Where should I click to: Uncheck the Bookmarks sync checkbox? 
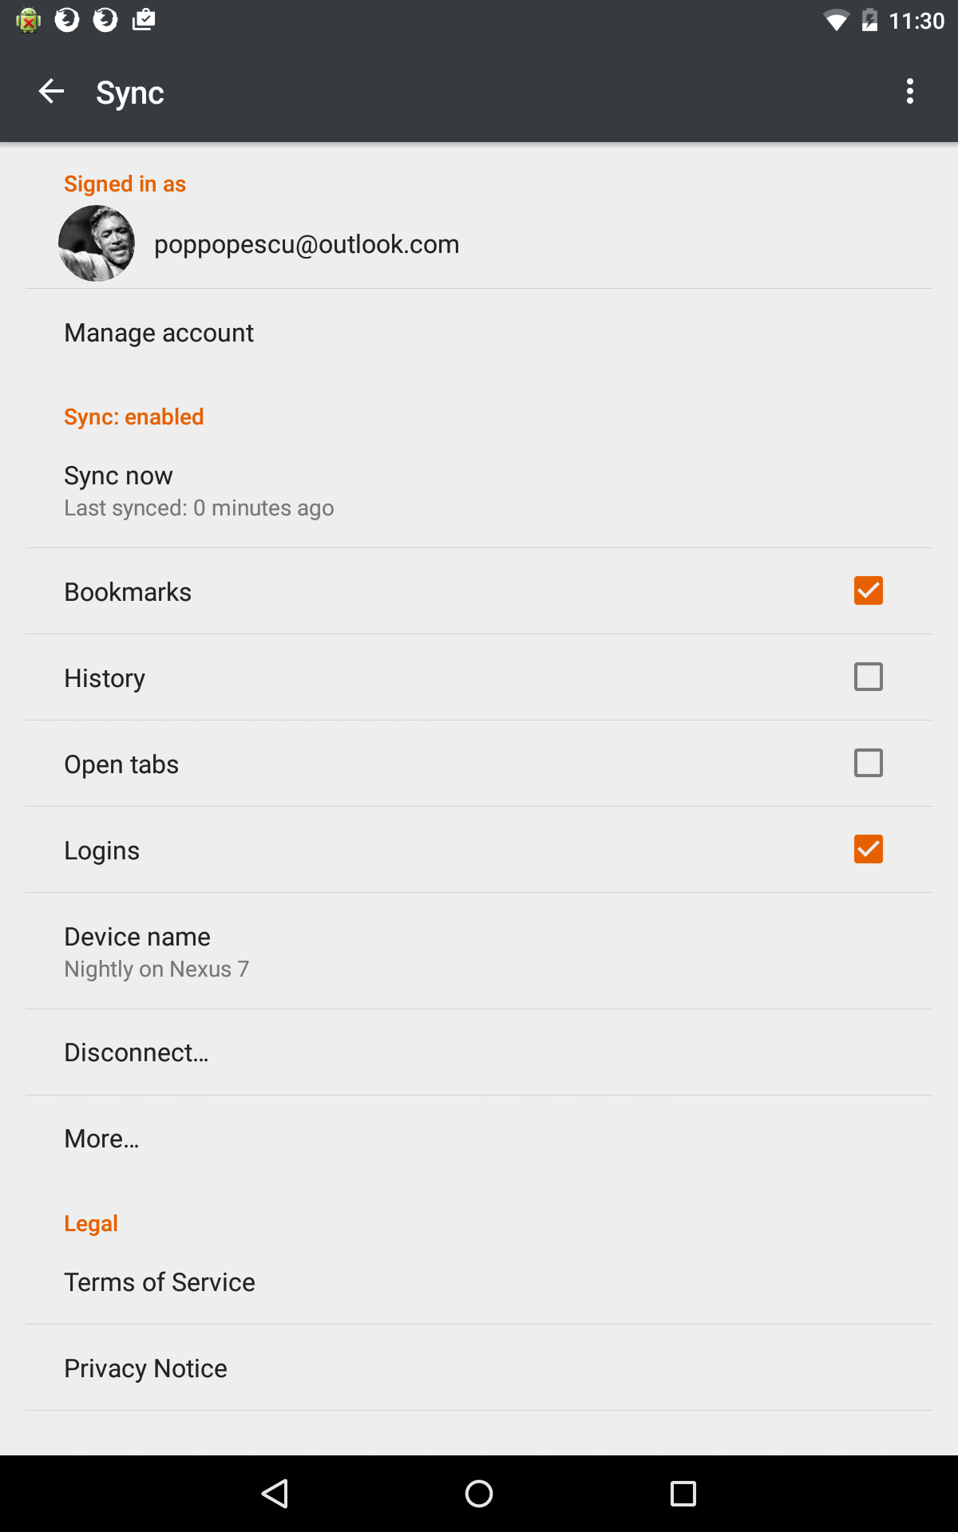pos(868,590)
